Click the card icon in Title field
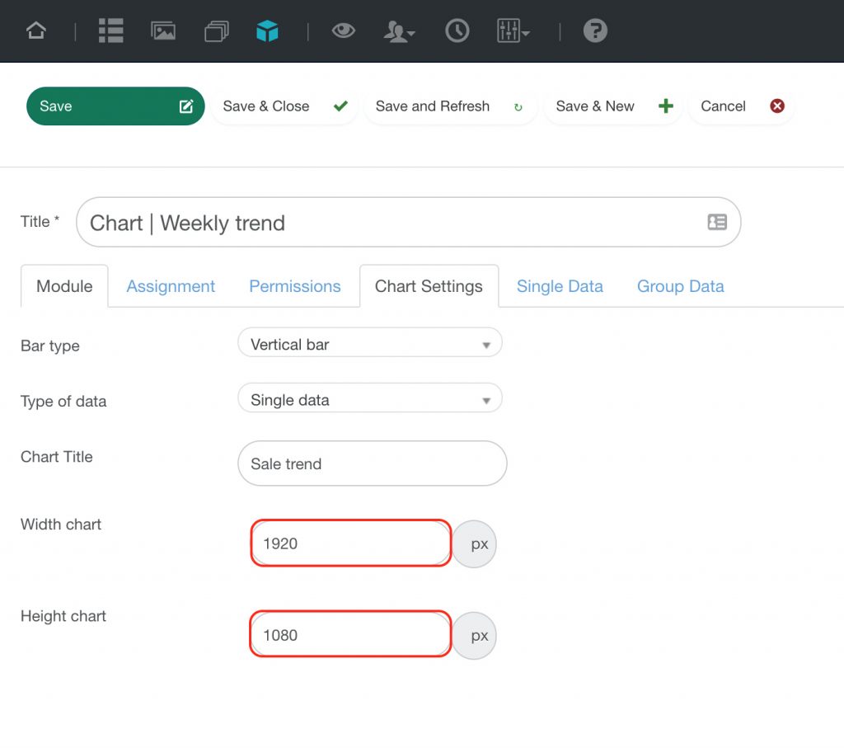Viewport: 844px width, 748px height. 717,222
